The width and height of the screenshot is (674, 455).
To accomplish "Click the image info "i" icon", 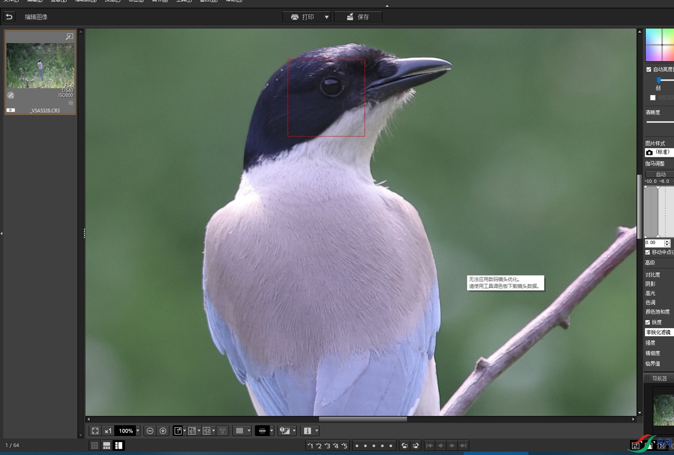I will 307,431.
